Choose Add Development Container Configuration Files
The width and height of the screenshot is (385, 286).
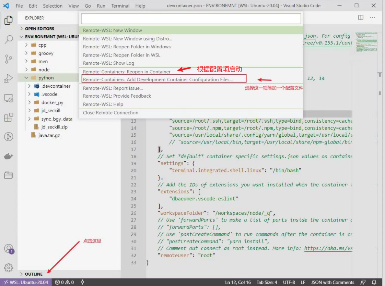tap(191, 79)
